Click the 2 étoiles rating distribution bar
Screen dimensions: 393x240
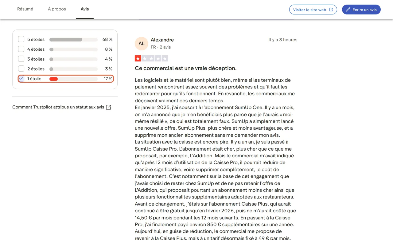(x=73, y=69)
